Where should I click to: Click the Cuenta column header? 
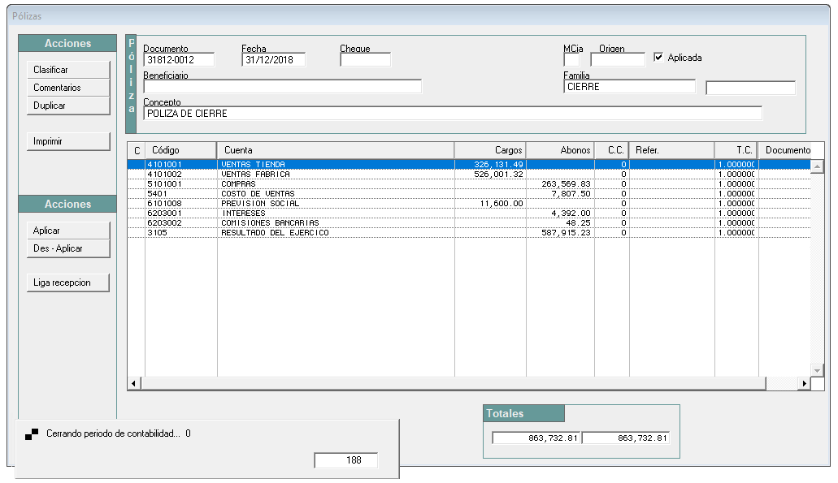point(336,150)
